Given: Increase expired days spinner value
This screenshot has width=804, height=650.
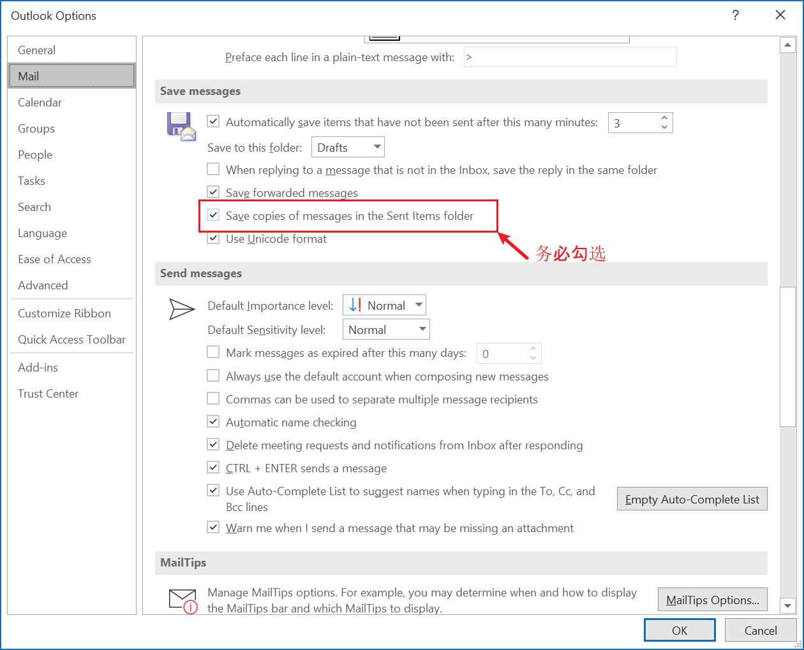Looking at the screenshot, I should pyautogui.click(x=533, y=349).
